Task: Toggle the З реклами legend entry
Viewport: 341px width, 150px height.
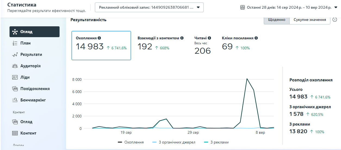Action: (x=216, y=142)
